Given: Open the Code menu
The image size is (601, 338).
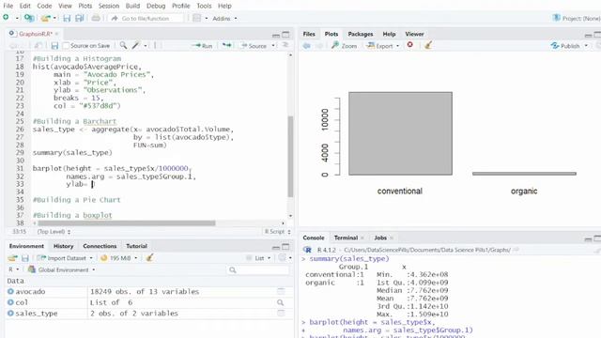Looking at the screenshot, I should click(44, 6).
